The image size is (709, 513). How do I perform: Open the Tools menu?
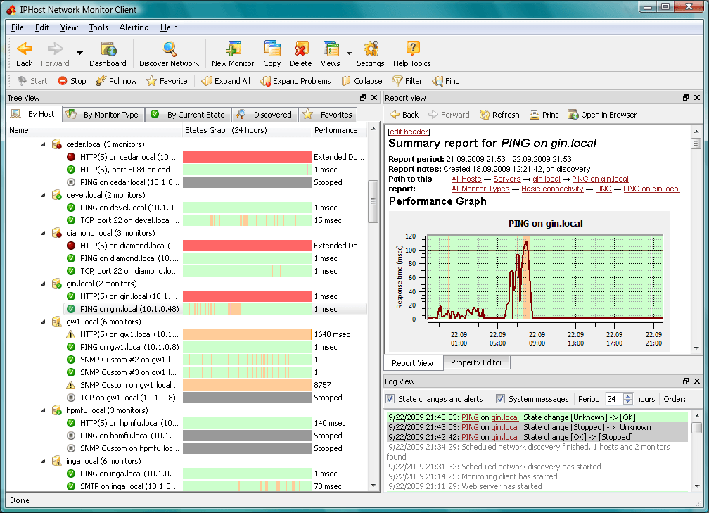pyautogui.click(x=98, y=27)
